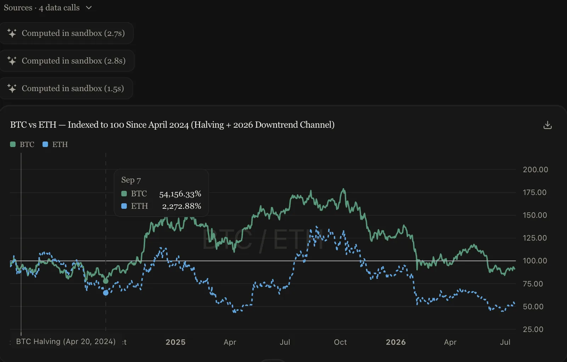Toggle BTC series in chart legend
Screen dimensions: 567x362
[x=22, y=144]
